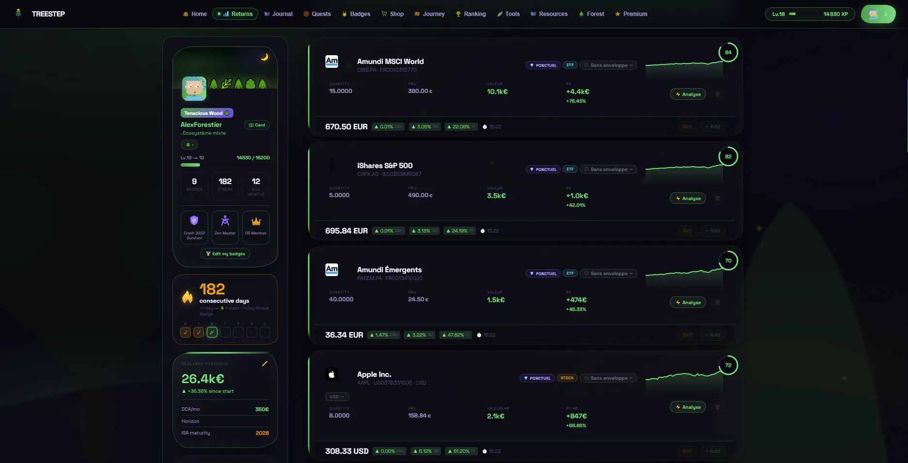Open the score 72 ring on Apple Inc.
Viewport: 908px width, 463px height.
tap(728, 365)
